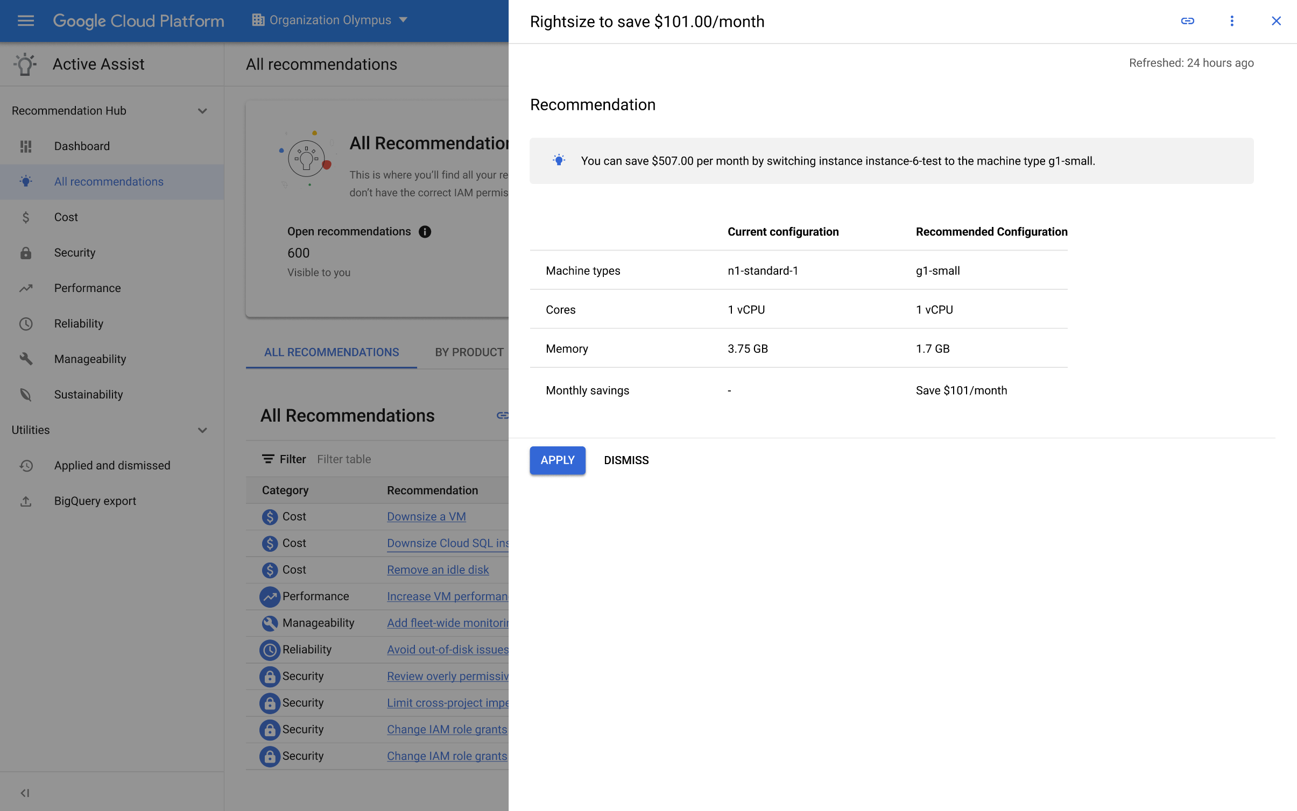Screen dimensions: 1297x811
Task: Click DISMISS to ignore recommendation
Action: pyautogui.click(x=626, y=460)
